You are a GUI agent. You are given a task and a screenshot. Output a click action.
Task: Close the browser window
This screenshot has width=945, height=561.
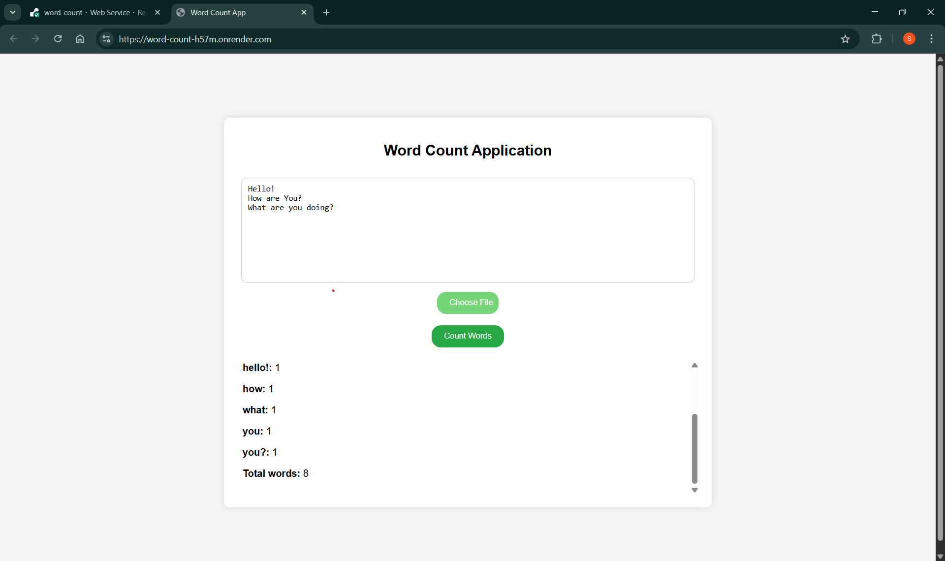pos(930,12)
